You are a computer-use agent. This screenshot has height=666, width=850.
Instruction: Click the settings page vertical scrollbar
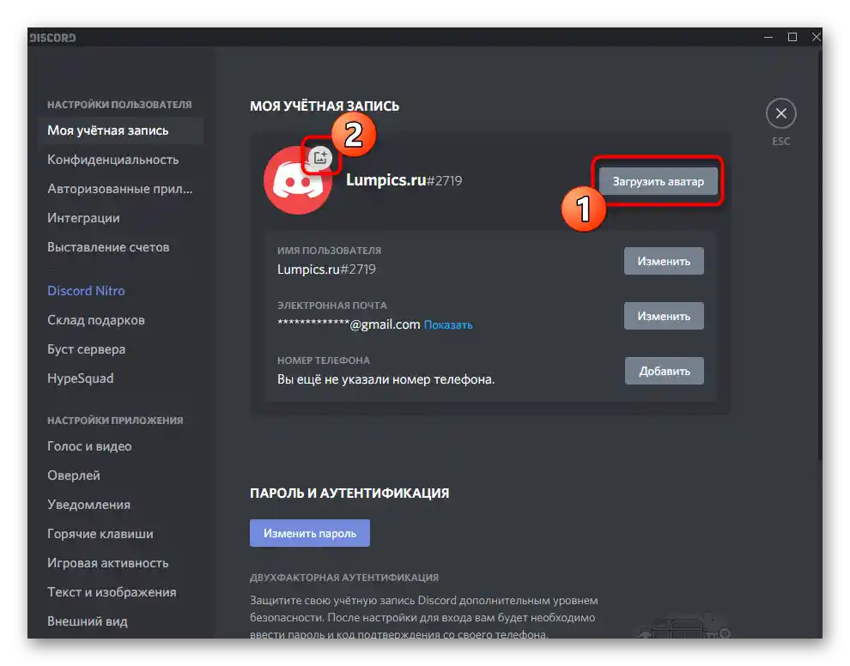point(820,255)
